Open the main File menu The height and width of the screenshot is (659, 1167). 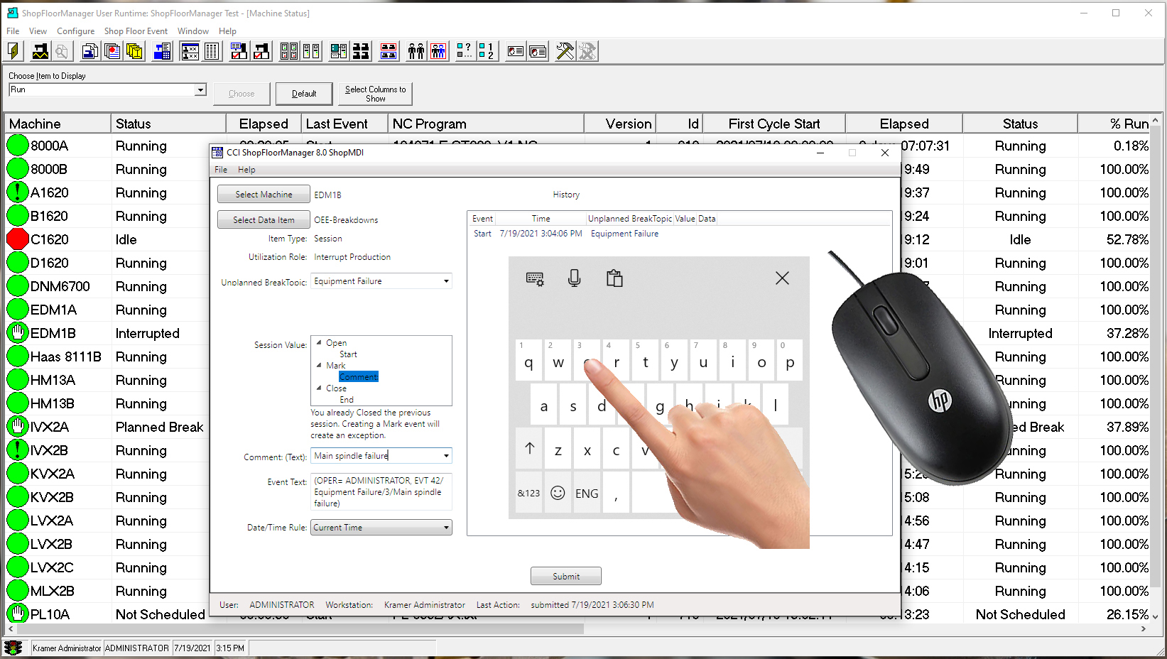click(13, 31)
